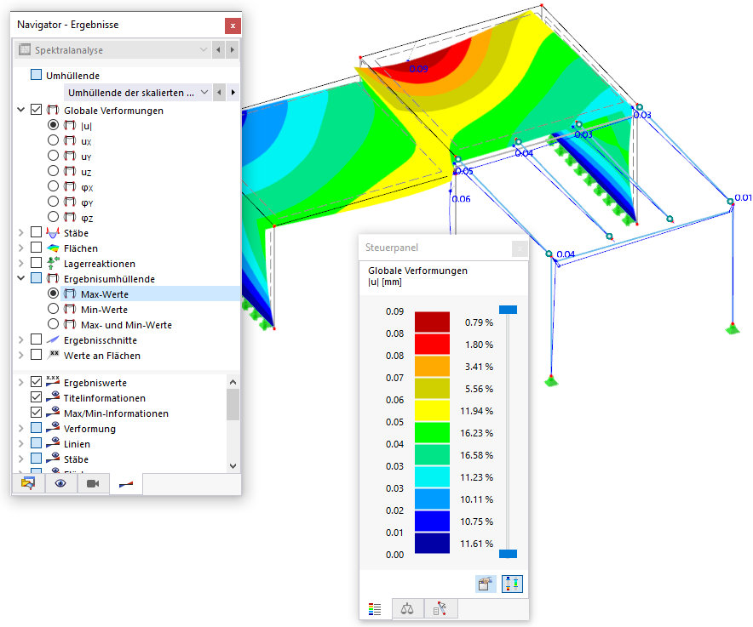Click the 0.06 value label on model
This screenshot has width=753, height=627.
coord(461,198)
